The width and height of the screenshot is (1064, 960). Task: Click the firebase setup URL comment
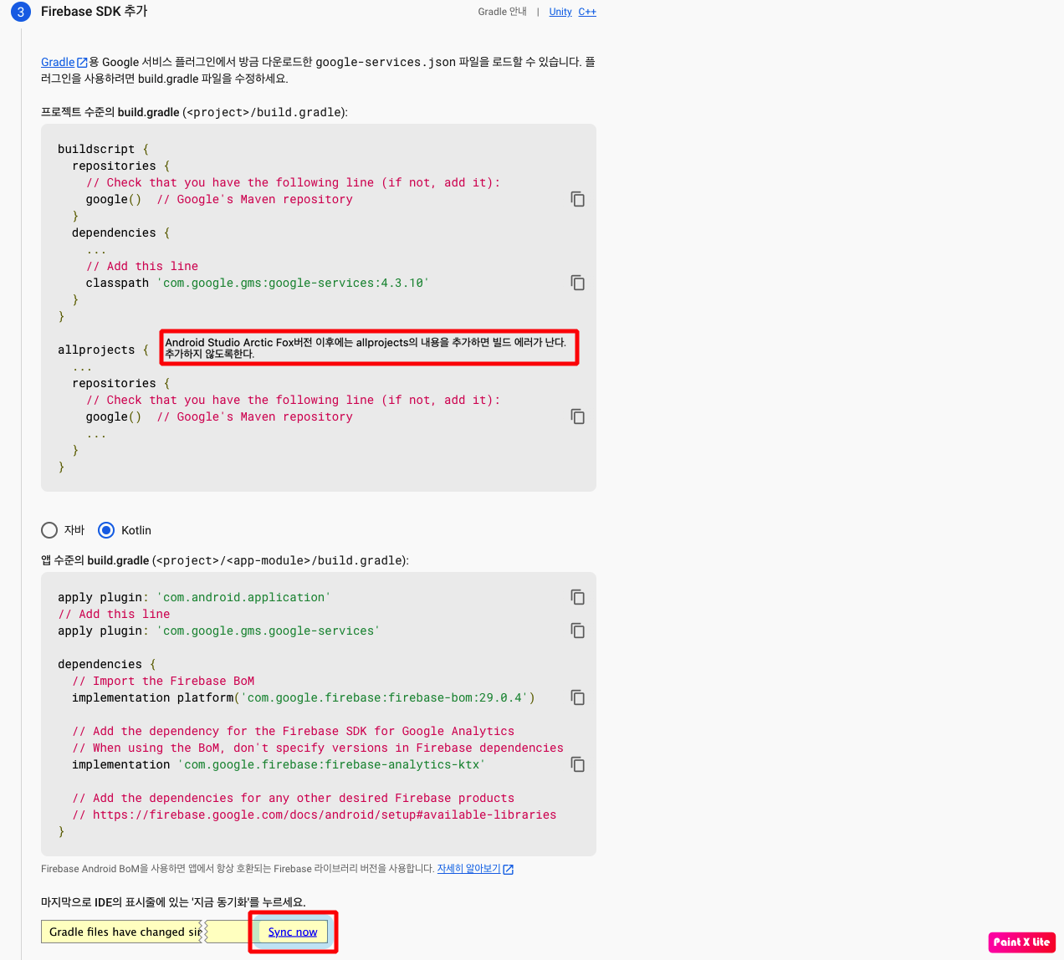(315, 814)
